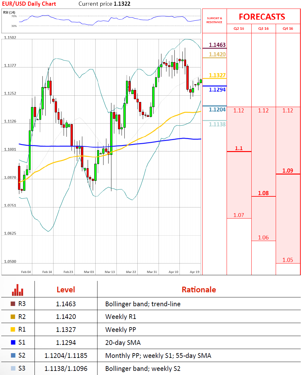
Task: Click the Q2 16 high forecast 1.12
Action: click(239, 111)
